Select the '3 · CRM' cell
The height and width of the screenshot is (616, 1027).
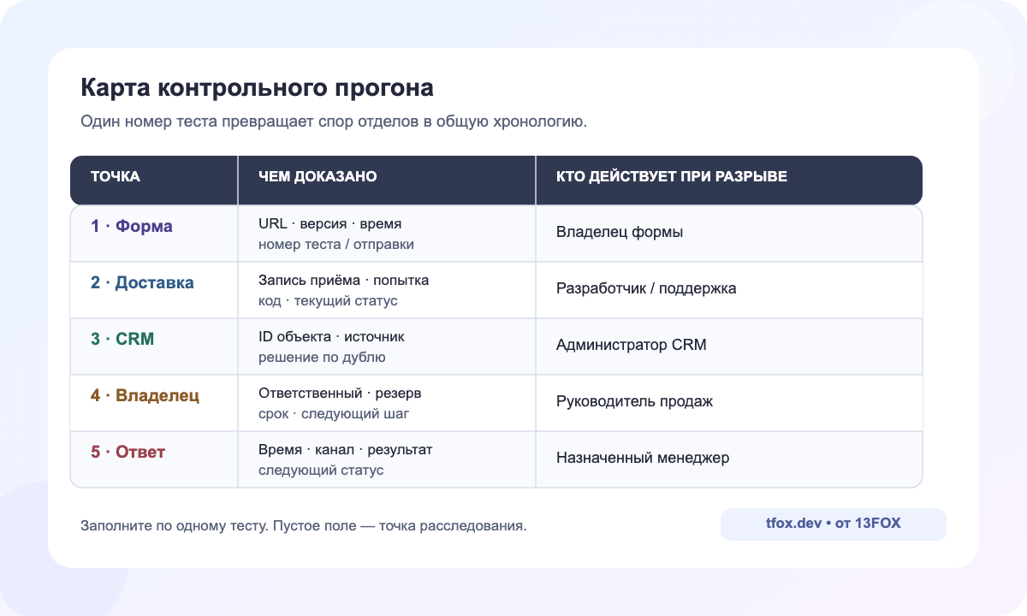tap(154, 346)
